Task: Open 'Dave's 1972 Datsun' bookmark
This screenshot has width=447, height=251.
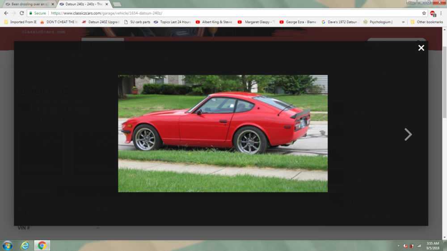Action: coord(340,22)
